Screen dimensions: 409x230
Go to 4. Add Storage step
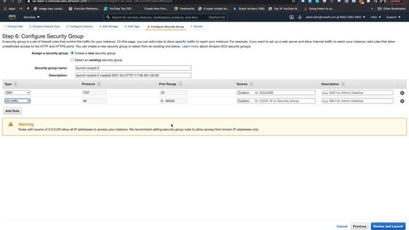109,27
